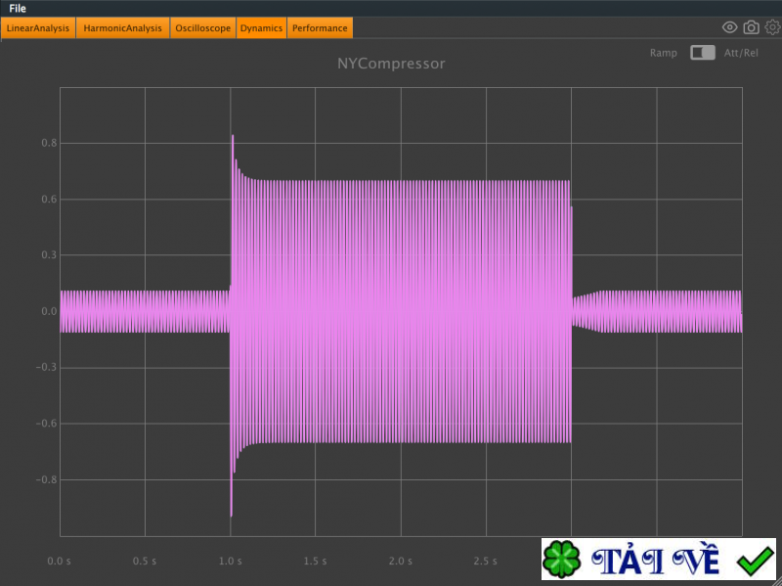Viewport: 782px width, 586px height.
Task: Take a snapshot with the camera icon
Action: click(x=751, y=27)
